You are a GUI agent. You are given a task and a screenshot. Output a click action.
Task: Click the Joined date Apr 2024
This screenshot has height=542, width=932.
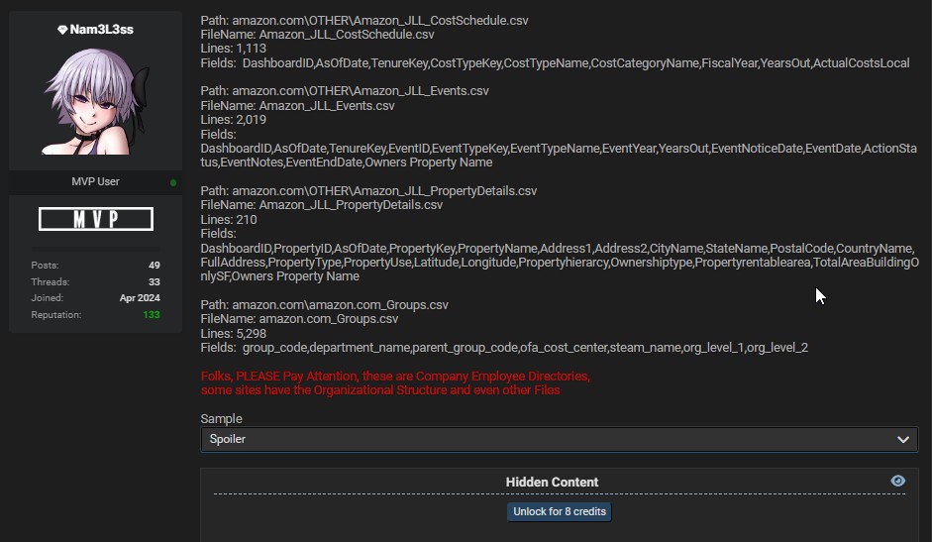(x=140, y=298)
